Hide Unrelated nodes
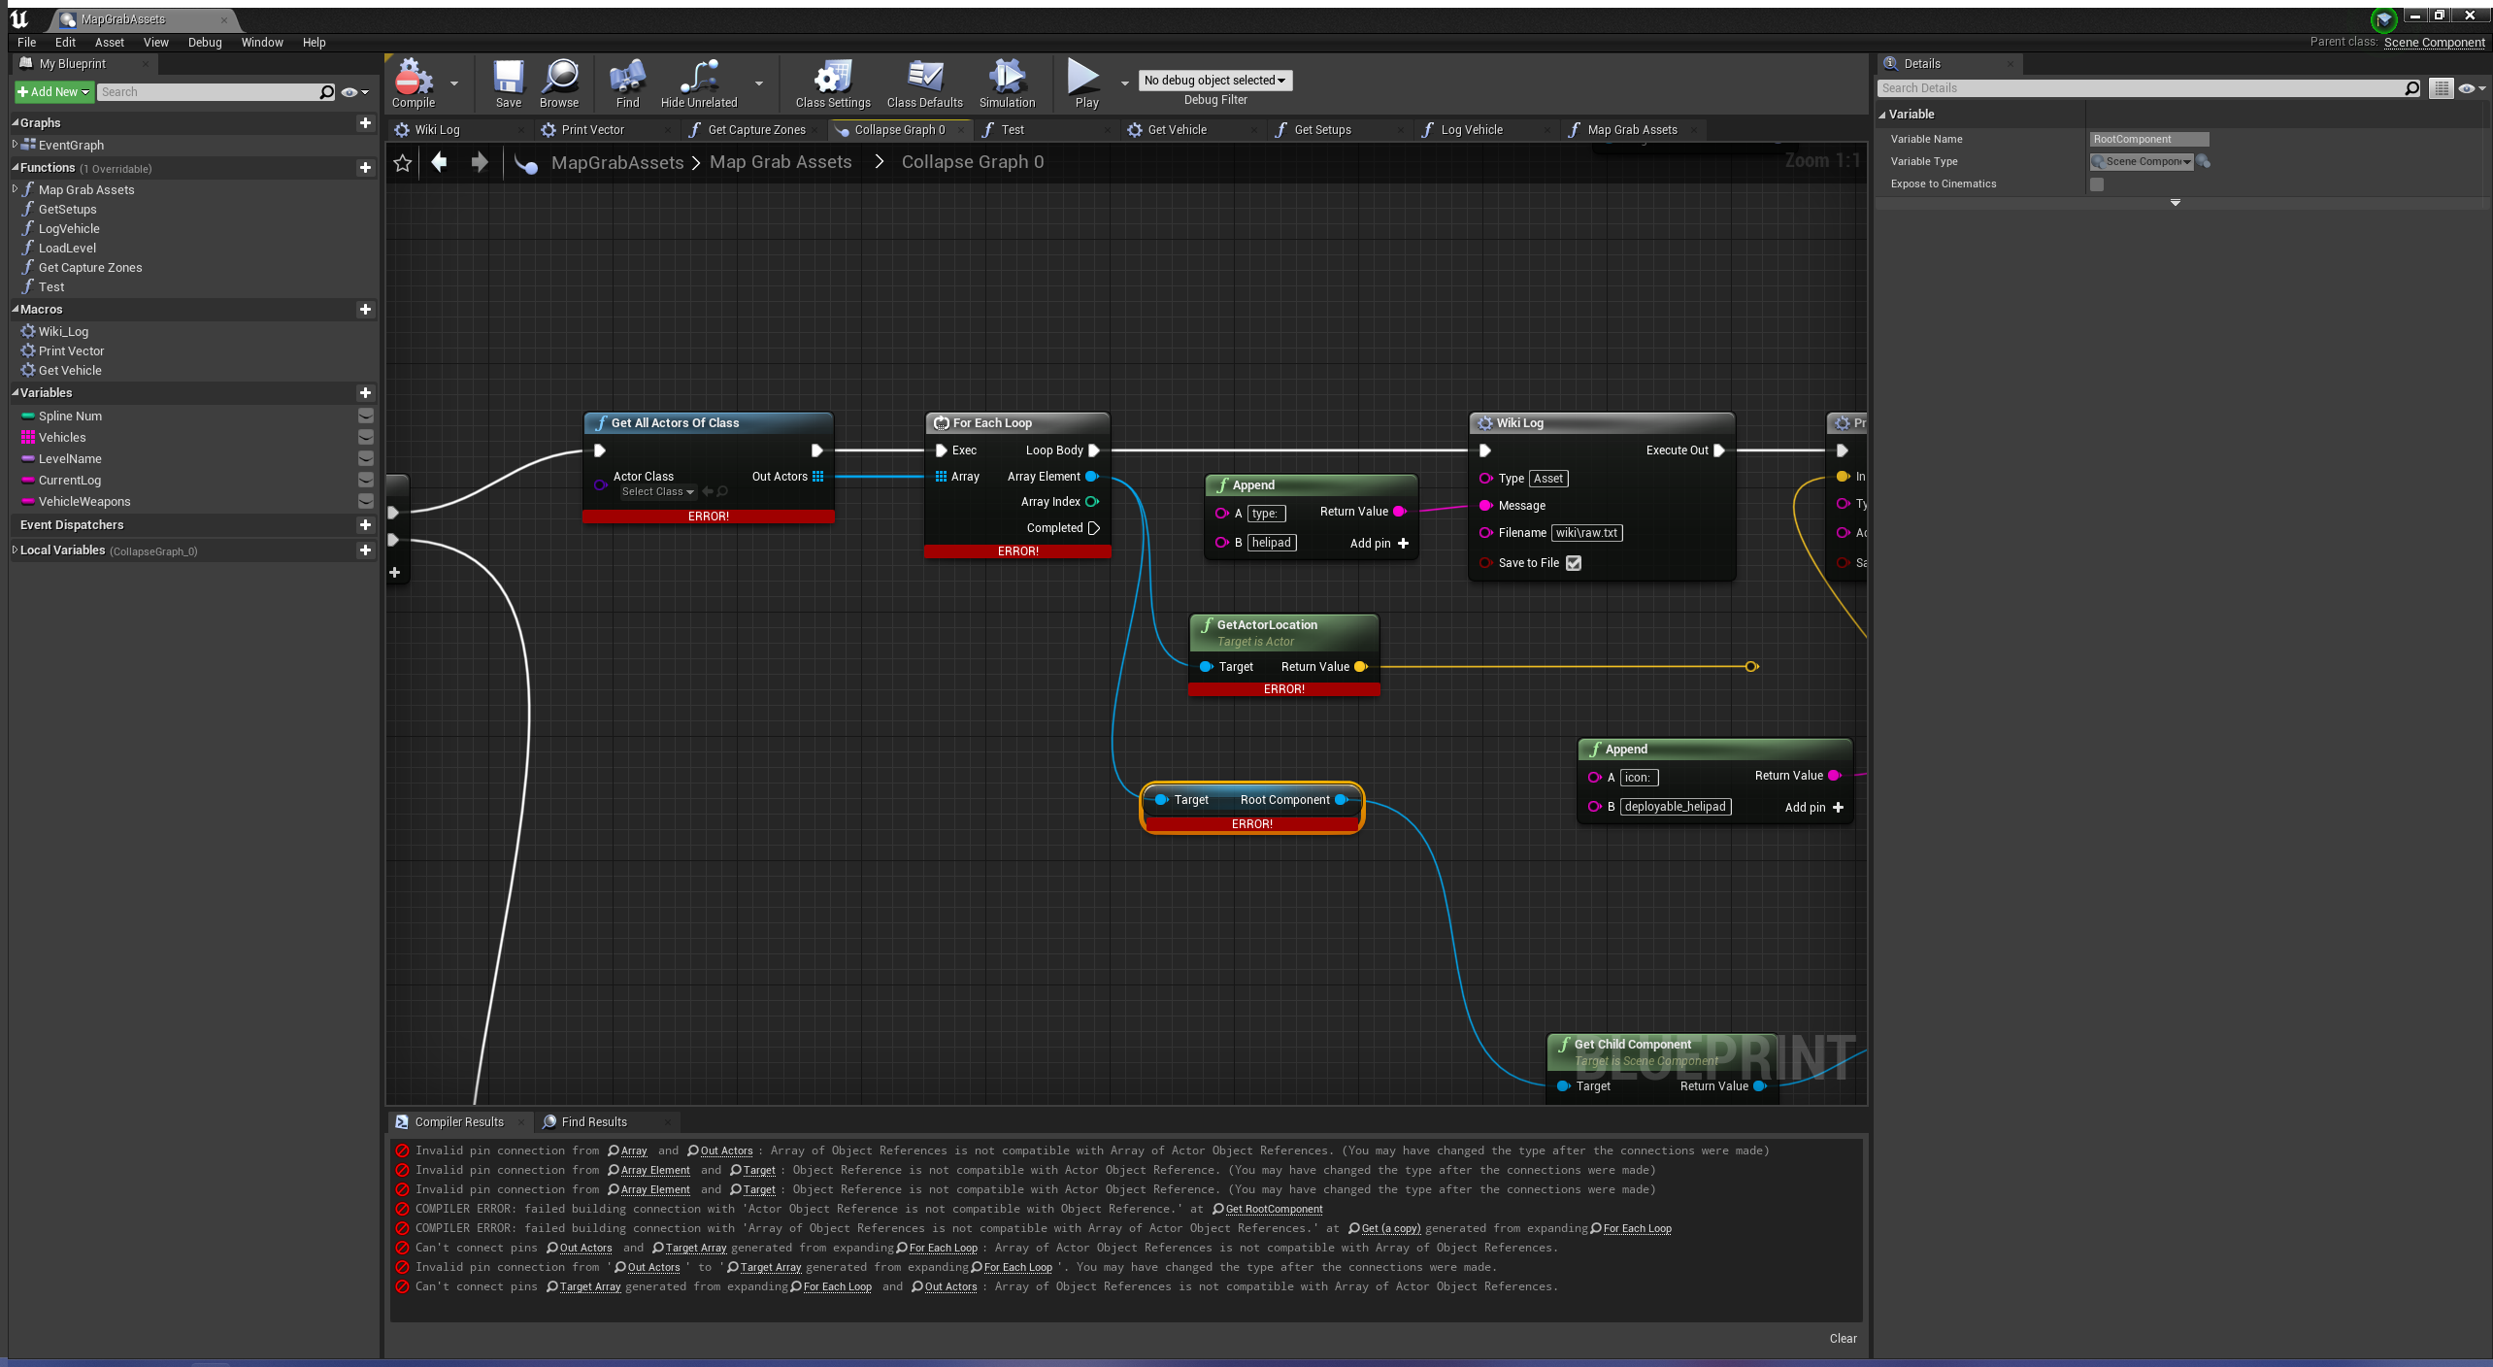Image resolution: width=2493 pixels, height=1367 pixels. point(698,83)
